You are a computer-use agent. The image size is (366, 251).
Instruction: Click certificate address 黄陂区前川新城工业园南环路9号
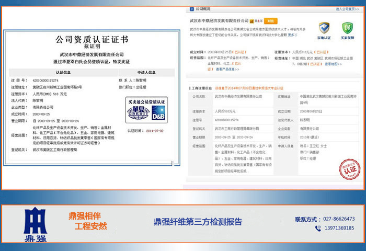point(58,87)
